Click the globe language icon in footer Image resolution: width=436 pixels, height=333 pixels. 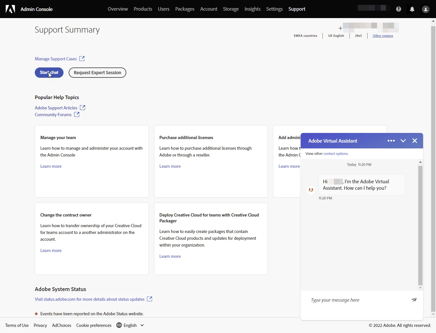coord(119,325)
